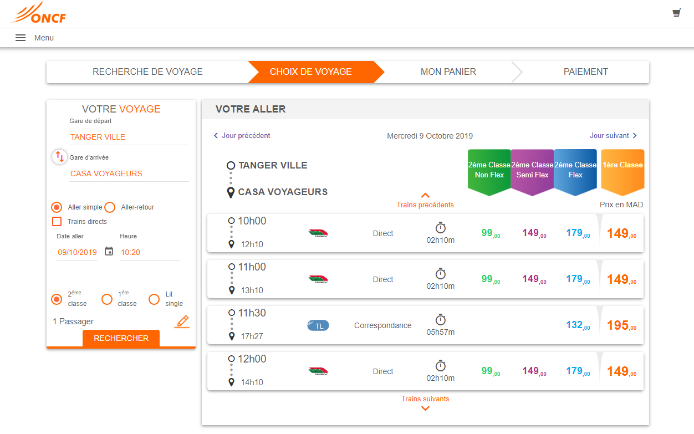Select the Aller simple radio button
Screen dimensions: 694x434
pyautogui.click(x=57, y=207)
